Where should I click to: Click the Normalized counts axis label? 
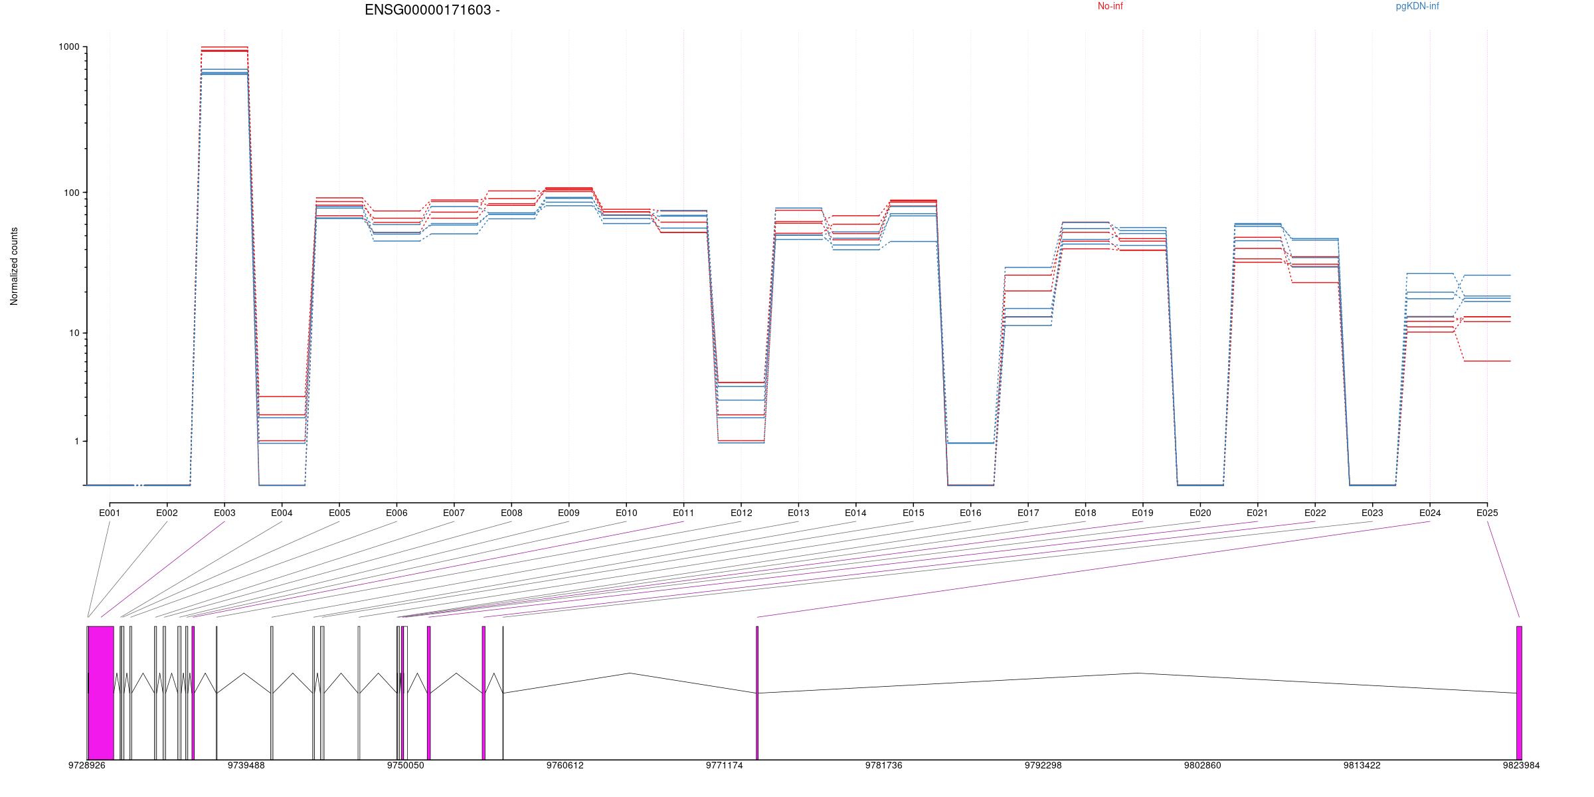tap(14, 266)
